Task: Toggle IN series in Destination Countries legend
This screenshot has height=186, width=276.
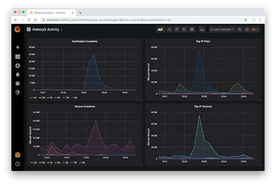Action: (x=50, y=98)
